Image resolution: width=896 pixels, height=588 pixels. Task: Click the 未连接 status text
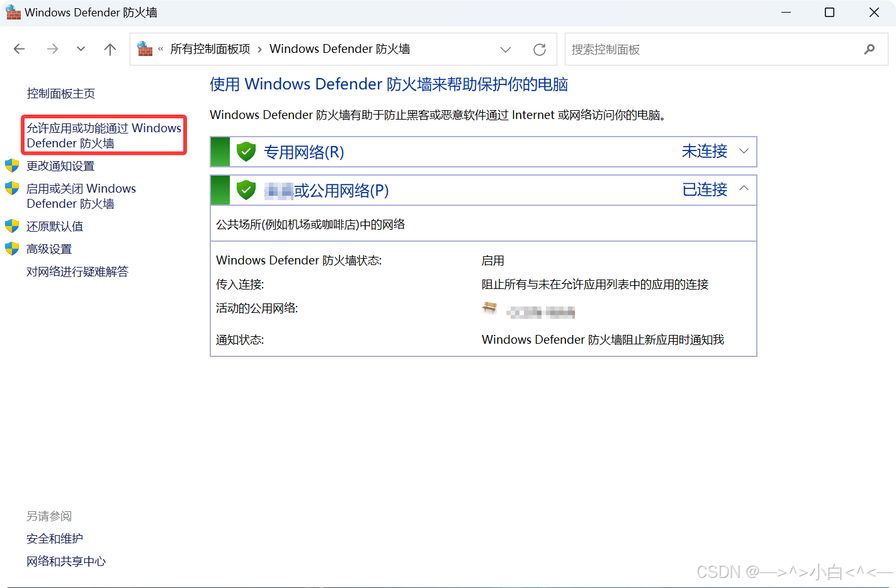[x=705, y=152]
